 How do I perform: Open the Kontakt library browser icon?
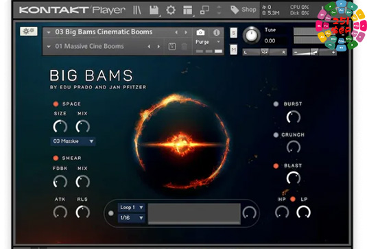[137, 10]
